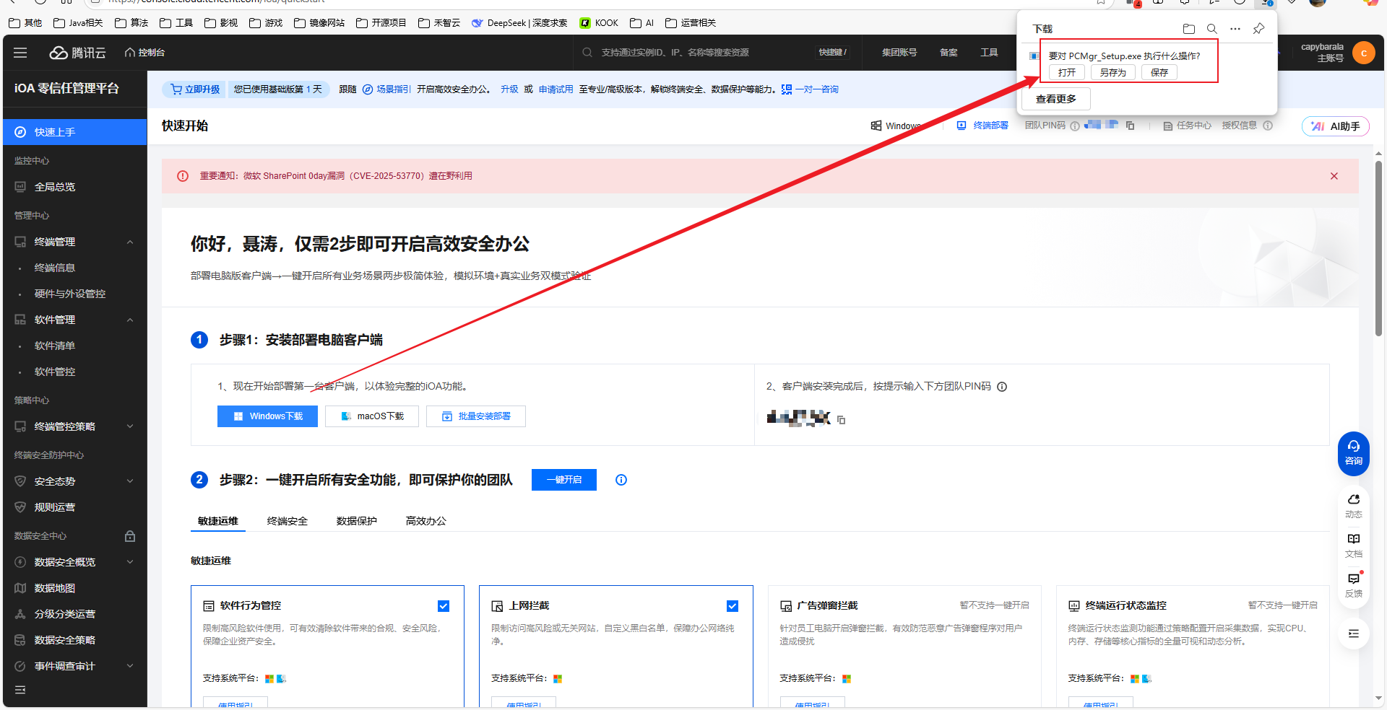
Task: Open the DeepSeek bookmark
Action: (x=519, y=23)
